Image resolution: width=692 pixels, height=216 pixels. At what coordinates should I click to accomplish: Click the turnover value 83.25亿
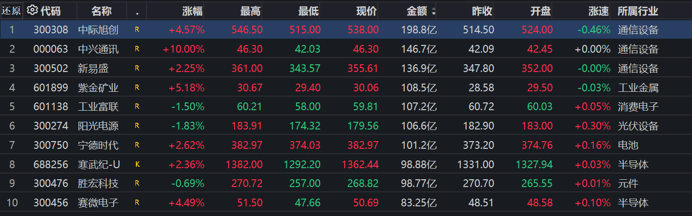click(419, 202)
